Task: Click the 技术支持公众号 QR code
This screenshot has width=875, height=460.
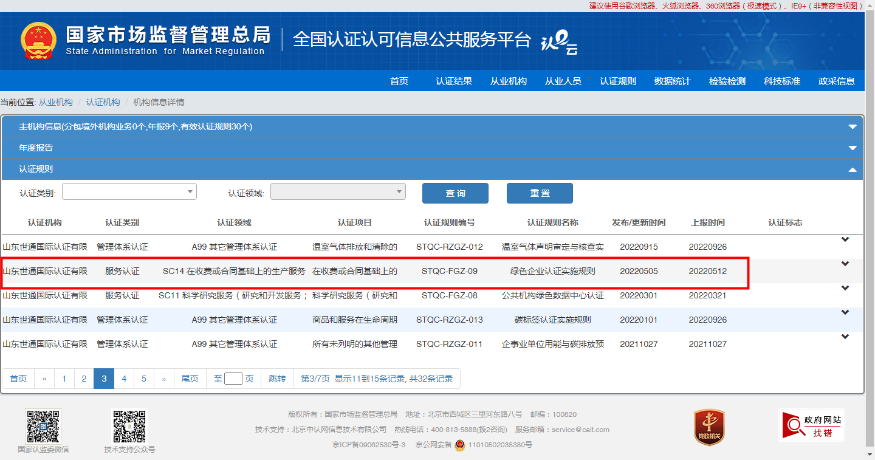Action: 129,426
